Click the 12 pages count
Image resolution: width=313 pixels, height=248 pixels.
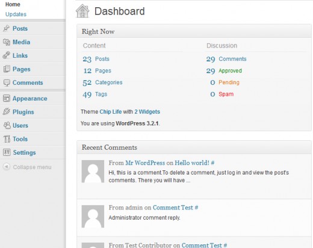pos(87,70)
